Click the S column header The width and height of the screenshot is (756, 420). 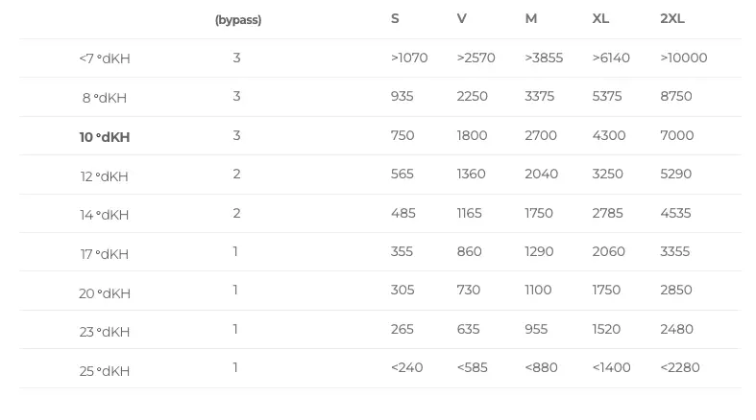pyautogui.click(x=395, y=19)
